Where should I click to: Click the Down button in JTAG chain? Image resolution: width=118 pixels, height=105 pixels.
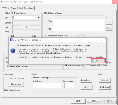pyautogui.click(x=109, y=28)
